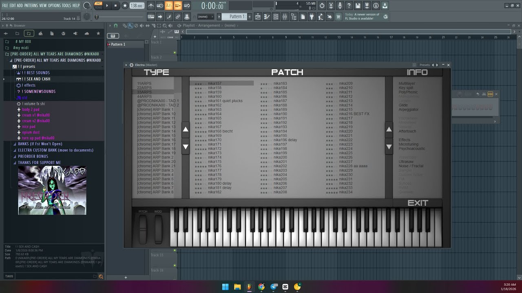This screenshot has width=522, height=293.
Task: Select the '! effects' folder
Action: pos(29,85)
